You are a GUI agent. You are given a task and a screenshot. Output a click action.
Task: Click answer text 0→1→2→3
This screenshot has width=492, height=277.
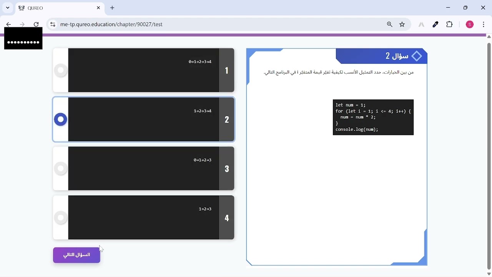tap(203, 160)
